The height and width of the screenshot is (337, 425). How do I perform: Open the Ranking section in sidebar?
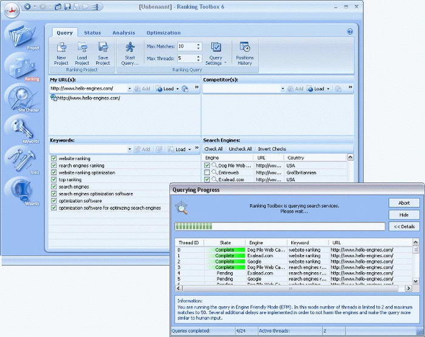pos(22,68)
